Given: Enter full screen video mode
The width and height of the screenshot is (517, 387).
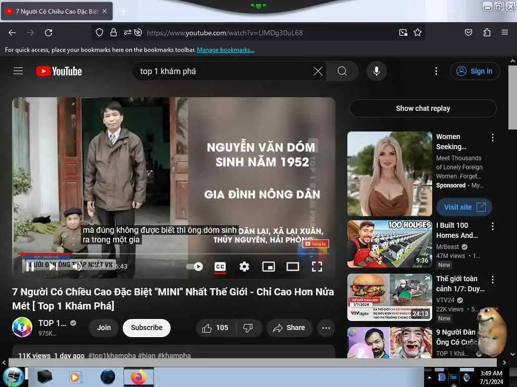Looking at the screenshot, I should [x=317, y=266].
